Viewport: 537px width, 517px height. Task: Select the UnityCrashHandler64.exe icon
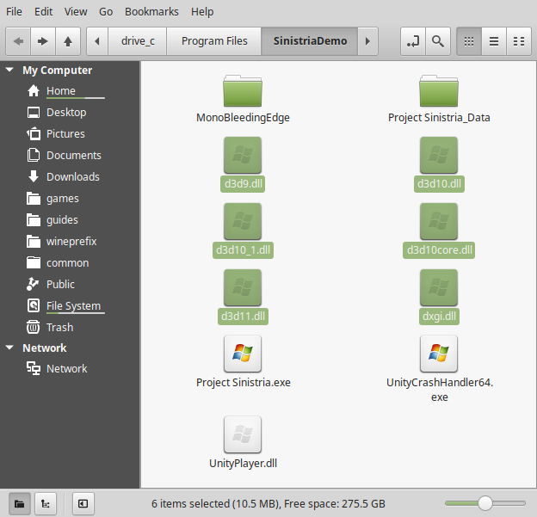439,354
